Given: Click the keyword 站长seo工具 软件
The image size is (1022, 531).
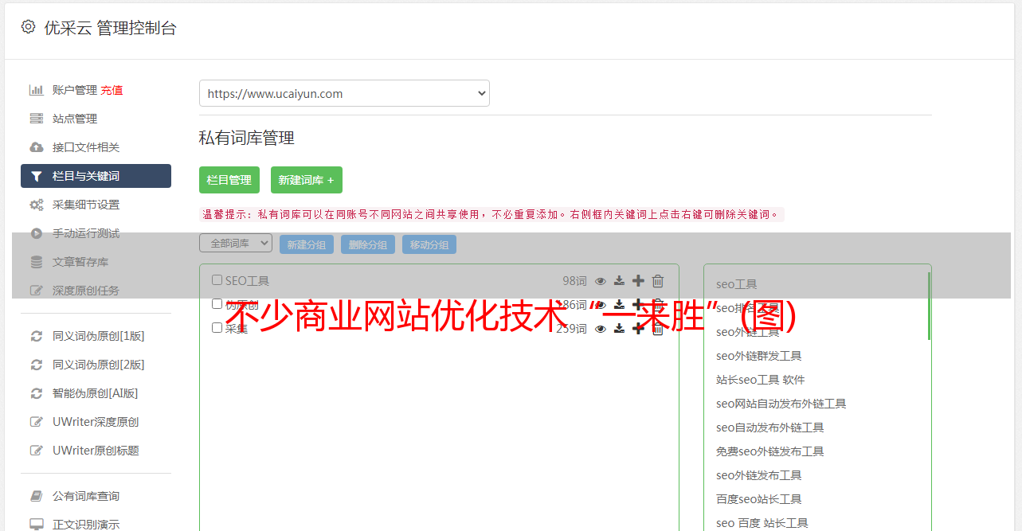Looking at the screenshot, I should (761, 380).
